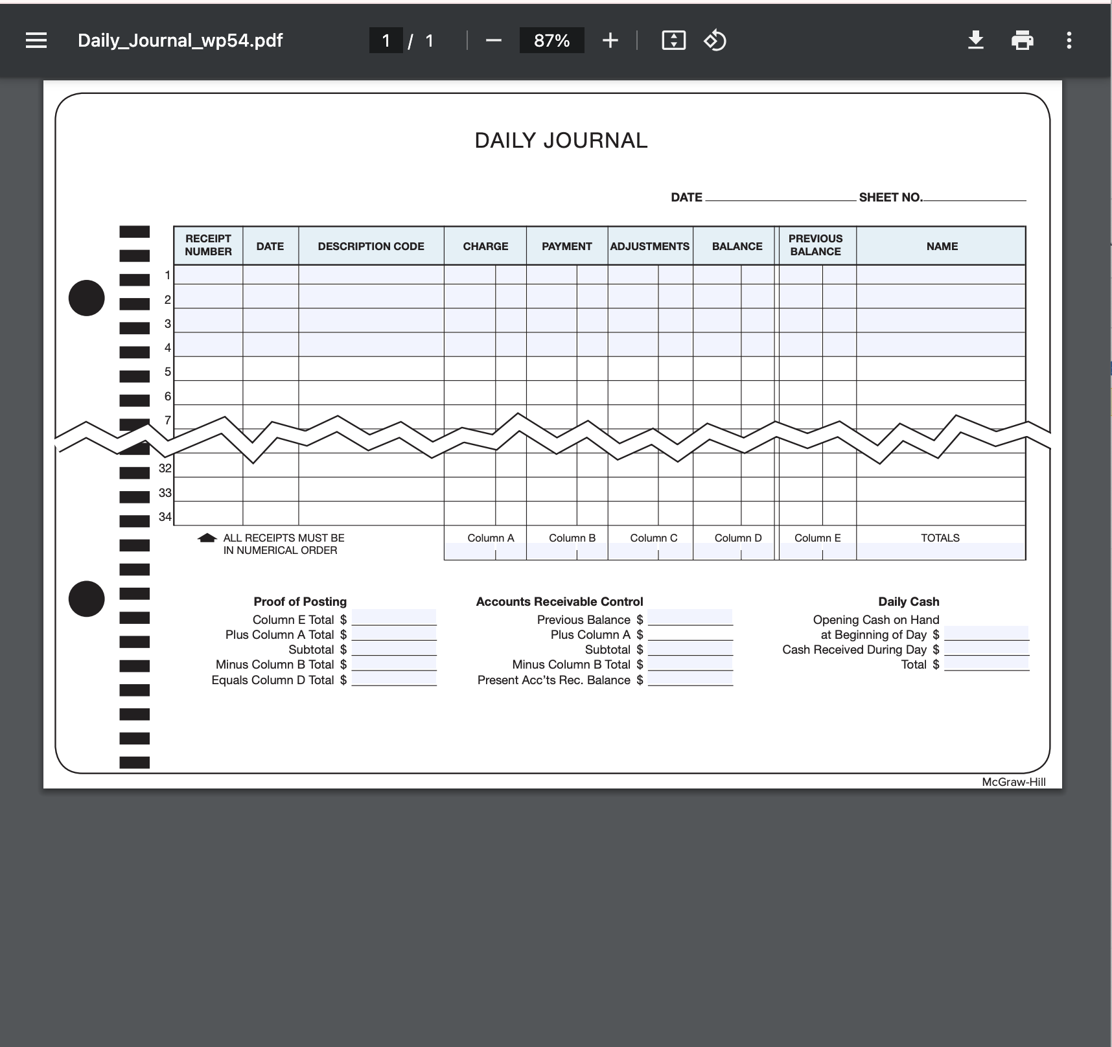The width and height of the screenshot is (1112, 1047).
Task: Select the Proof of Posting Subtotal field
Action: (x=394, y=648)
